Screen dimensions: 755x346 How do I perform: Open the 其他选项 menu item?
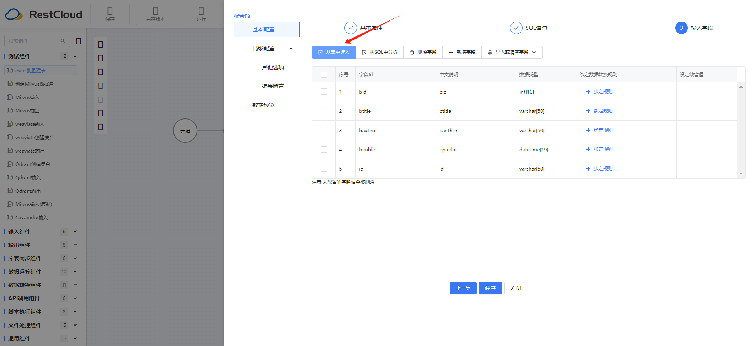click(x=273, y=67)
